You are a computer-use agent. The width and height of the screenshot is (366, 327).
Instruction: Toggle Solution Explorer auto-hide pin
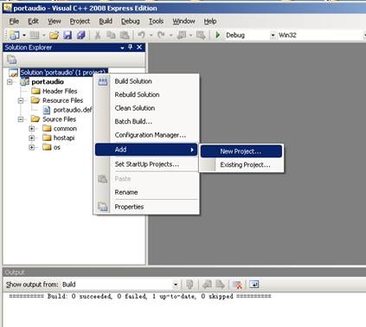point(131,47)
